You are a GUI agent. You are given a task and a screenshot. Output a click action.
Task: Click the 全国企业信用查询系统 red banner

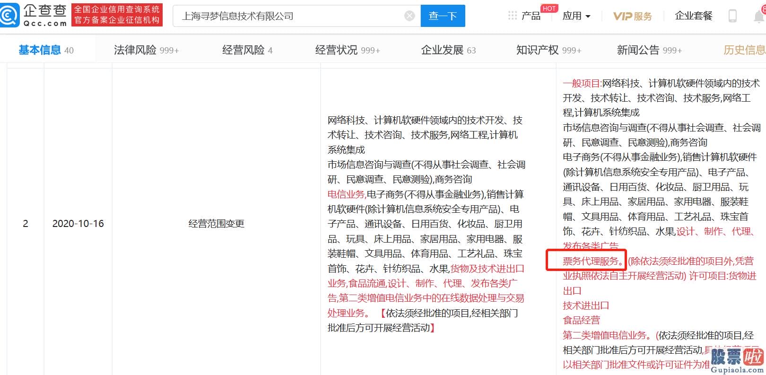coord(117,15)
